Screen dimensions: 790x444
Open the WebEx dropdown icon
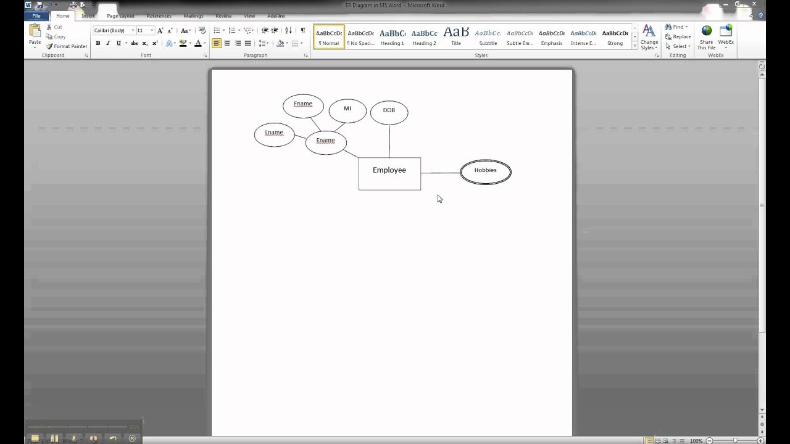click(x=726, y=37)
